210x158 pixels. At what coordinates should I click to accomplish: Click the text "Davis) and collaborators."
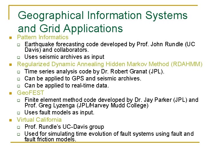click(x=57, y=50)
